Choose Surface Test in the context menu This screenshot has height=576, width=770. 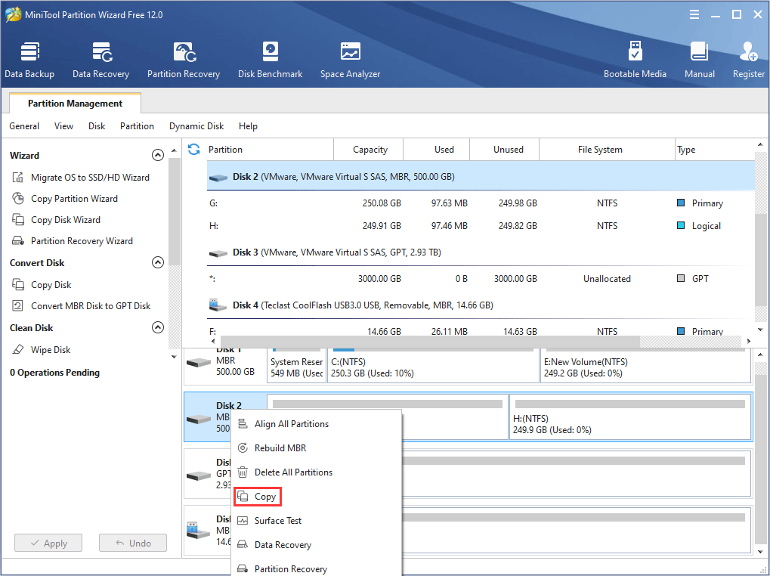coord(317,521)
